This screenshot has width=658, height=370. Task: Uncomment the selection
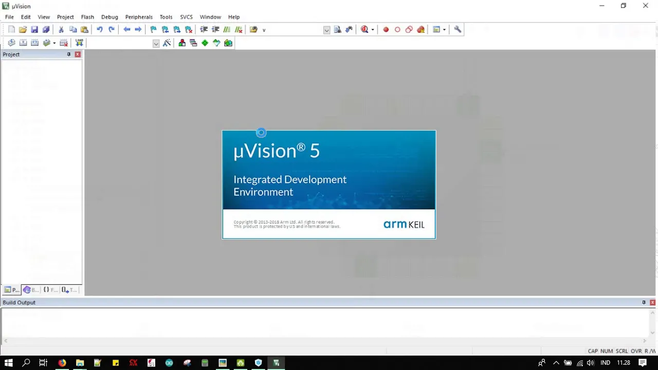pos(239,30)
